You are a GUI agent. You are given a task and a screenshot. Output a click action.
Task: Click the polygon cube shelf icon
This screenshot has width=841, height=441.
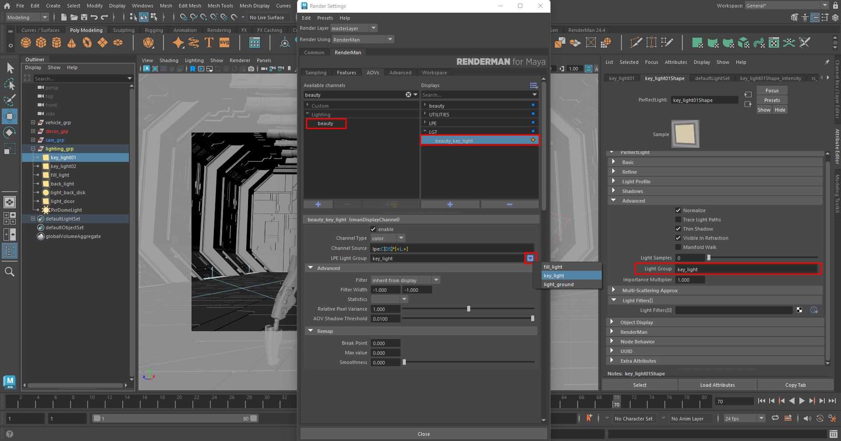41,42
